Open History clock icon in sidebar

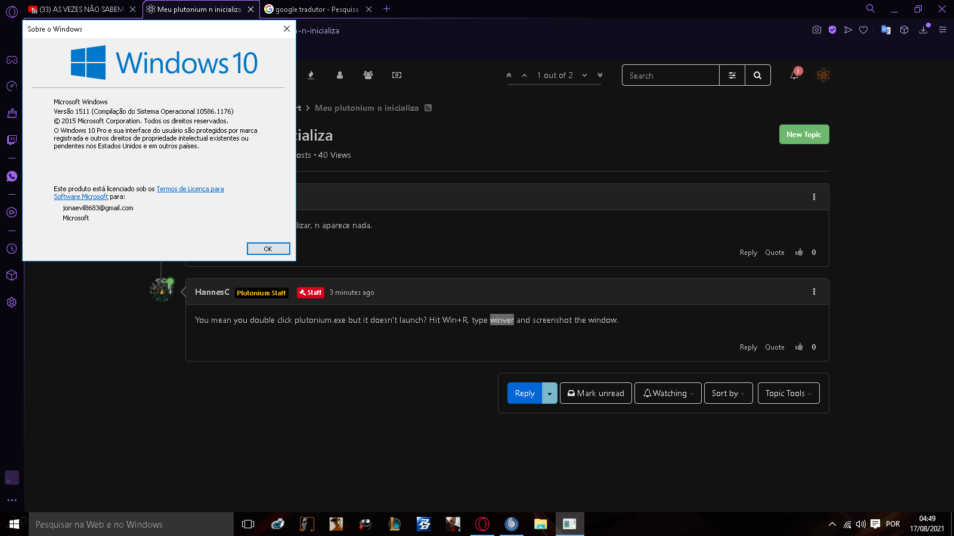pyautogui.click(x=12, y=249)
